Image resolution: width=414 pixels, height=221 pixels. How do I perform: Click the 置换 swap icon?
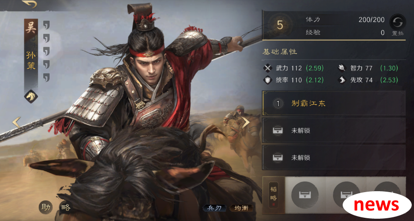397,22
